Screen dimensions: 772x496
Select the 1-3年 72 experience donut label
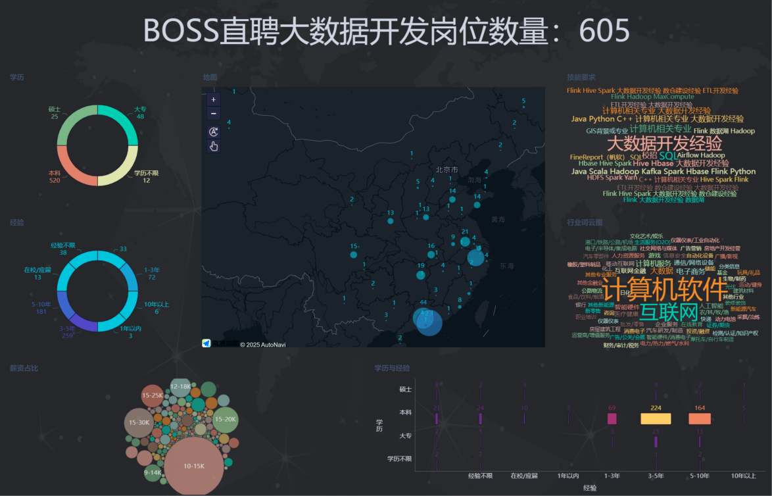tap(152, 274)
